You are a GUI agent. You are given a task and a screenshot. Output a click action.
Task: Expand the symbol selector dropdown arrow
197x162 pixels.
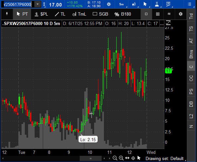(x=38, y=4)
